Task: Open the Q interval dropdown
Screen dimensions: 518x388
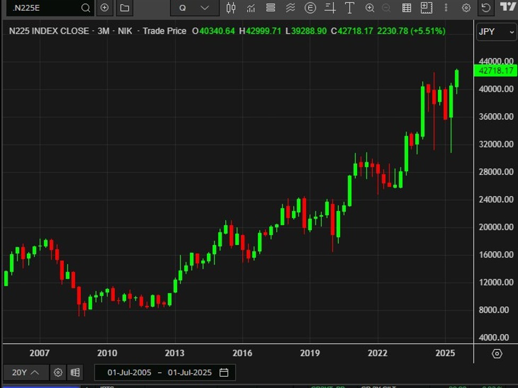Action: (194, 8)
